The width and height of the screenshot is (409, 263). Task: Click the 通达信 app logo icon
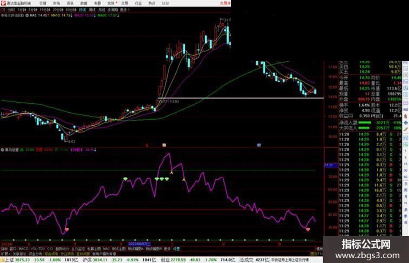(3, 3)
